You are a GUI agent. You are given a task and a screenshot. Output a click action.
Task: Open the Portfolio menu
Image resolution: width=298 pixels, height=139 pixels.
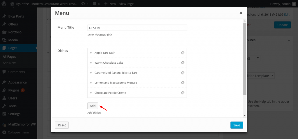15,32
